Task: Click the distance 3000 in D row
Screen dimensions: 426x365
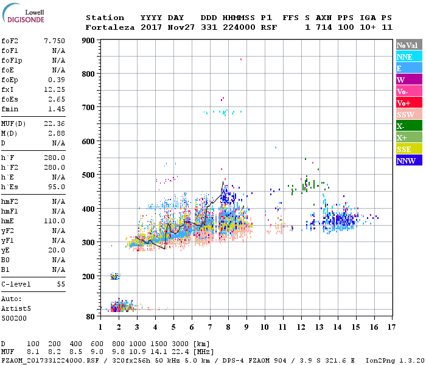Action: click(x=180, y=344)
